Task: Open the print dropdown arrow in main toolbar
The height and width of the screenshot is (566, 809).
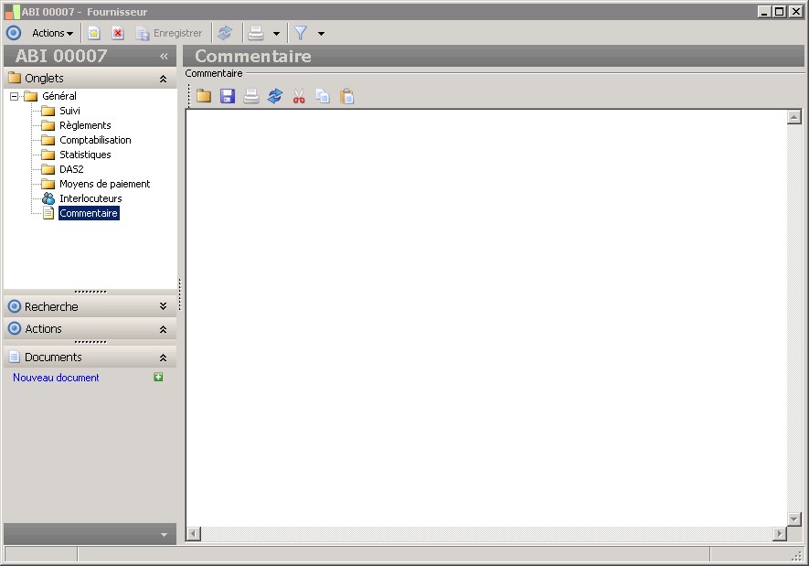Action: [x=276, y=34]
